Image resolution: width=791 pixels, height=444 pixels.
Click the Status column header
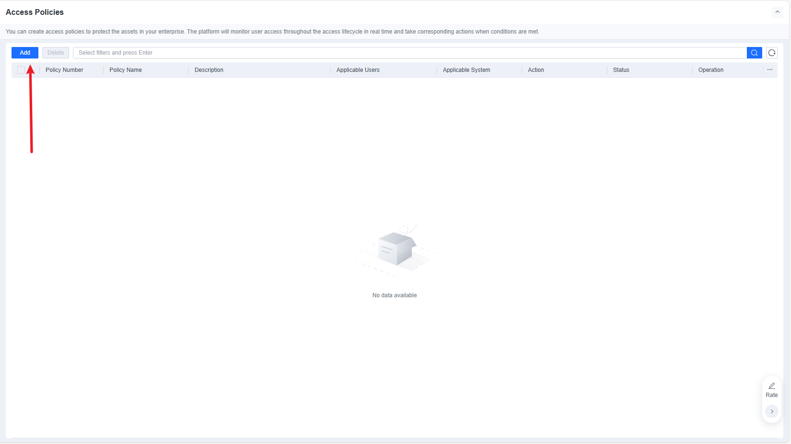pyautogui.click(x=621, y=70)
